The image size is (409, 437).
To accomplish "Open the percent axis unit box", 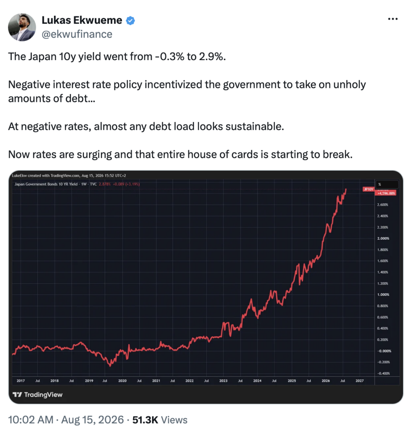I will (387, 184).
